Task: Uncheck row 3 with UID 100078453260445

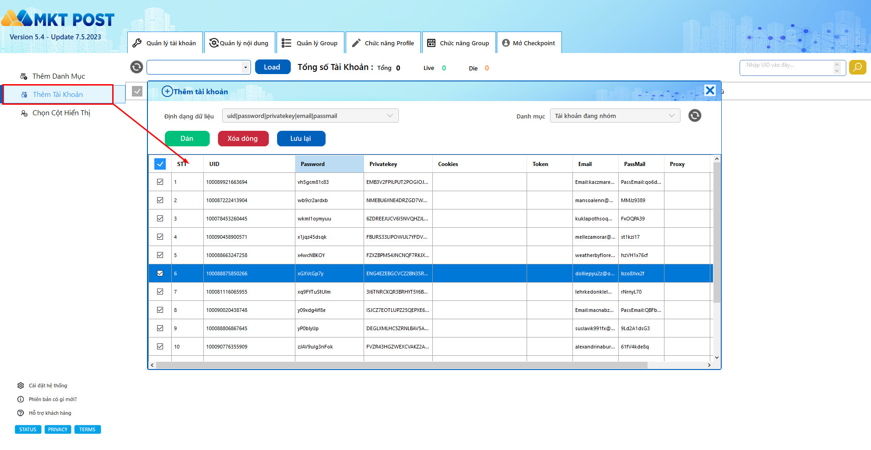Action: coord(160,218)
